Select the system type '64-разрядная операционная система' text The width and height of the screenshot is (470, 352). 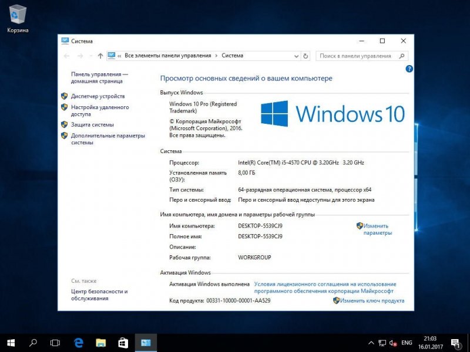click(304, 189)
